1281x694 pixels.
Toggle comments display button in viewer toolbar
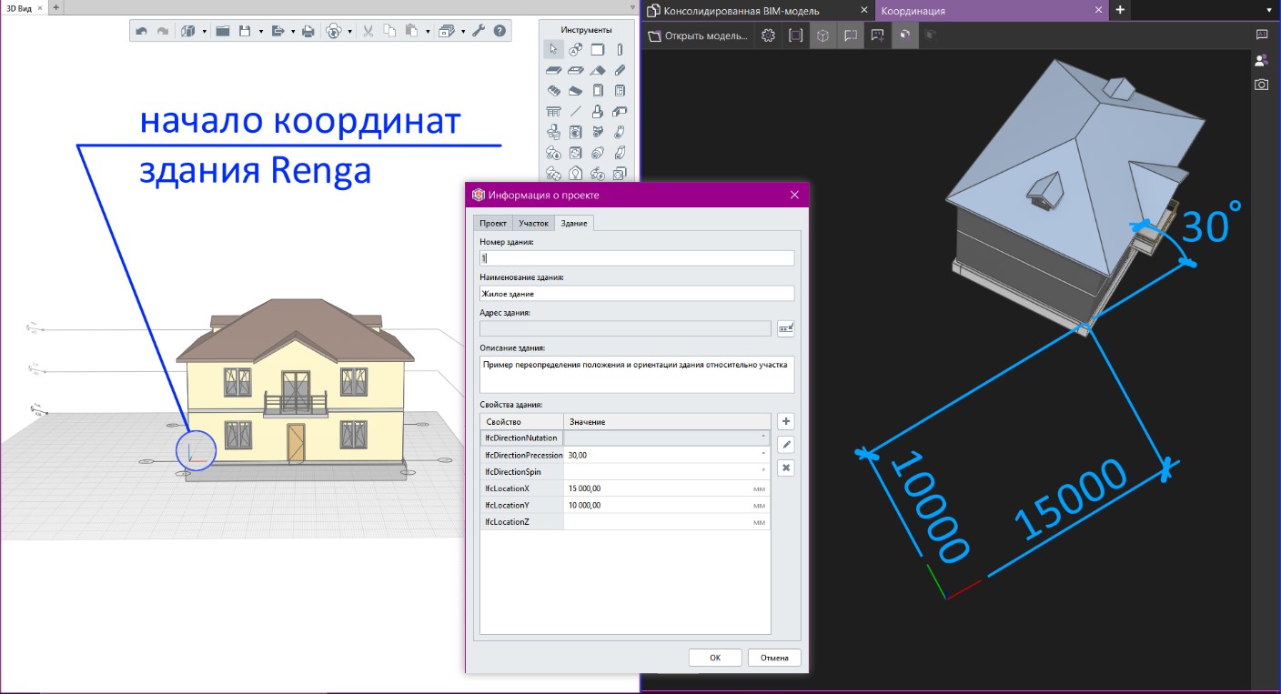850,35
